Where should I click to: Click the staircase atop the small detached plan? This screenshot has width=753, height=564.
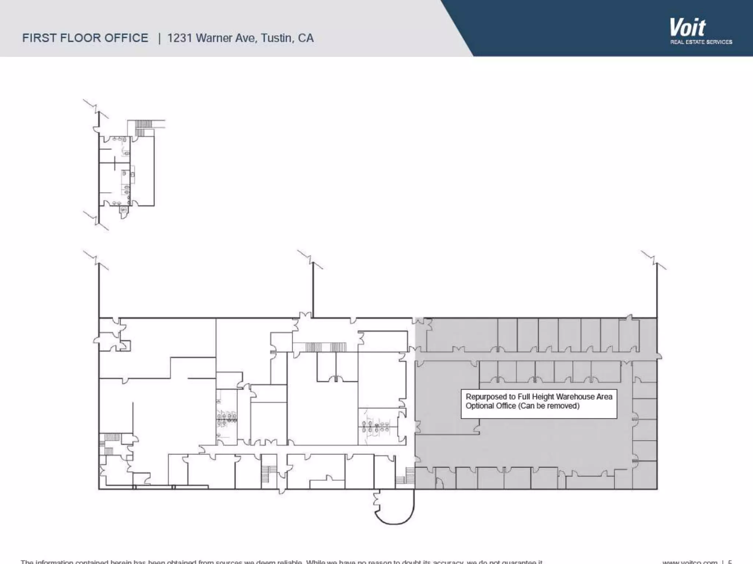[x=143, y=124]
